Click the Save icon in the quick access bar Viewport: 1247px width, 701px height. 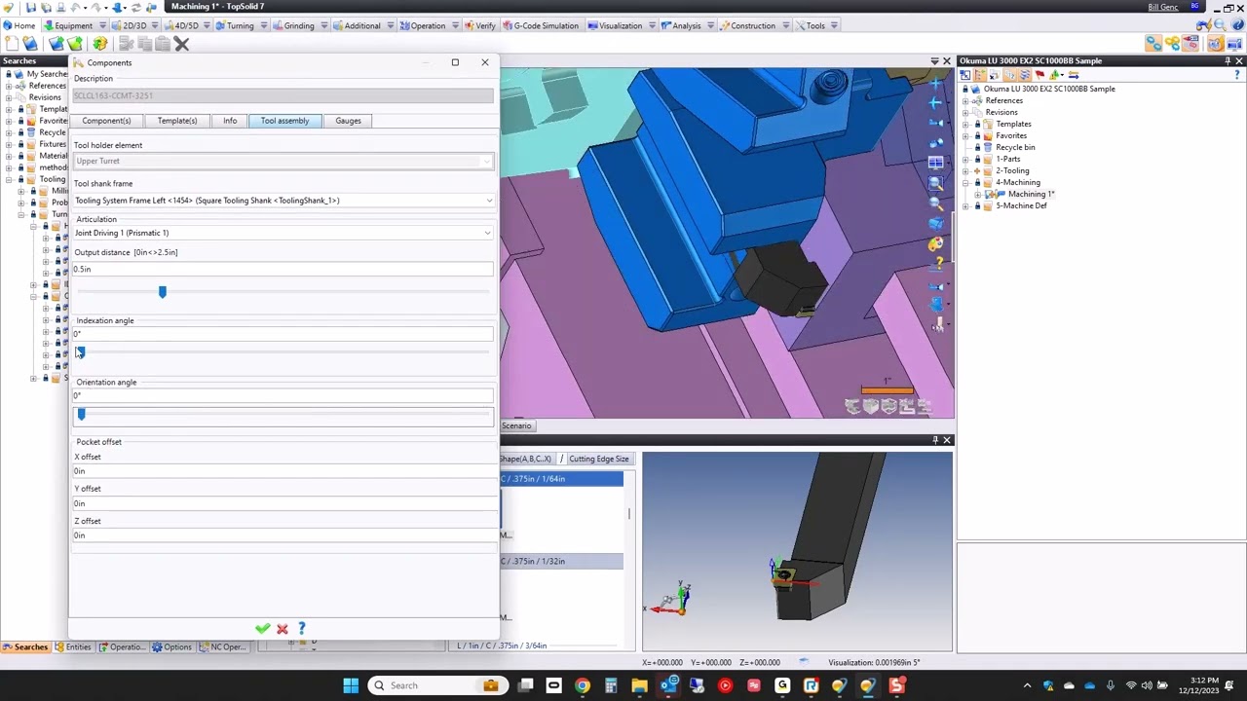31,8
